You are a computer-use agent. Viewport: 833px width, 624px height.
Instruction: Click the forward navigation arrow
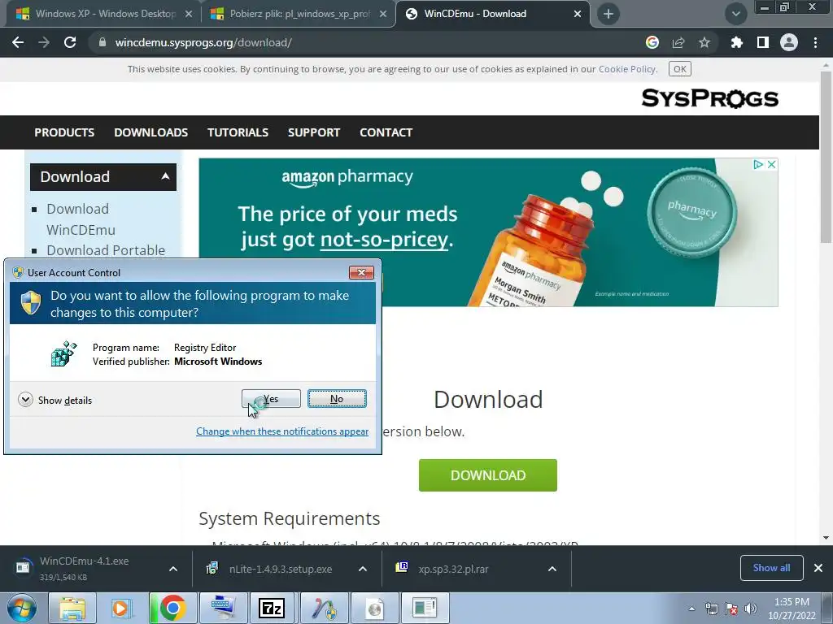(x=44, y=42)
